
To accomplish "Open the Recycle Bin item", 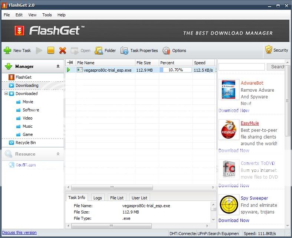I will [22, 143].
